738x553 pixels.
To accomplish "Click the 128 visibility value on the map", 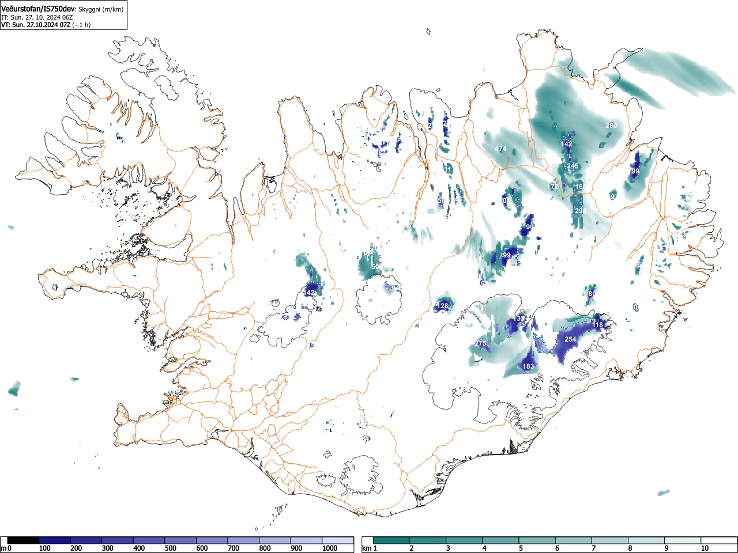I will tap(443, 306).
